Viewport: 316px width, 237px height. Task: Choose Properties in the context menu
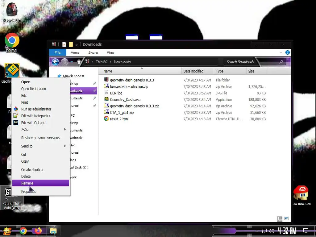41,191
